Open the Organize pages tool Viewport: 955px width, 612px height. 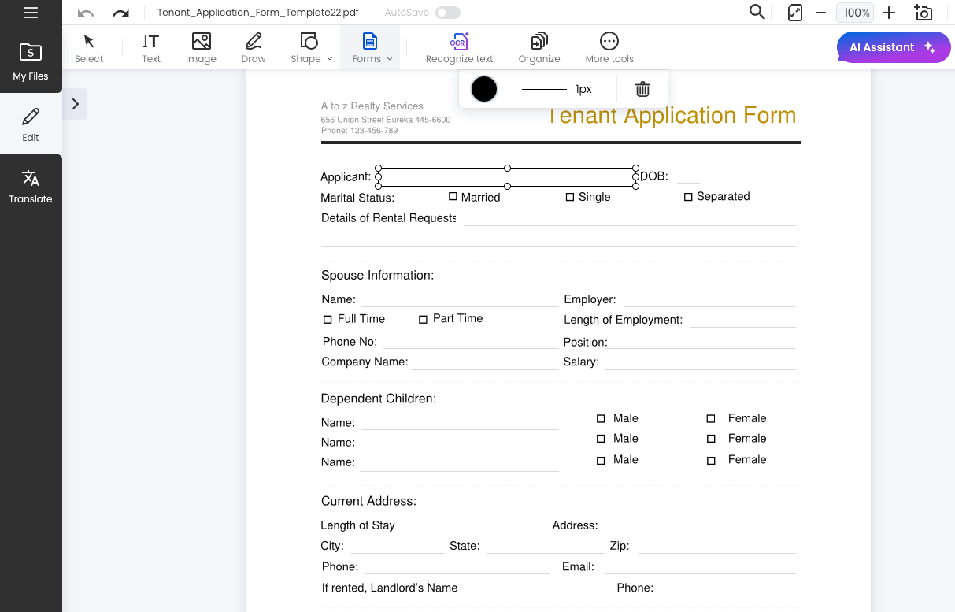(539, 48)
